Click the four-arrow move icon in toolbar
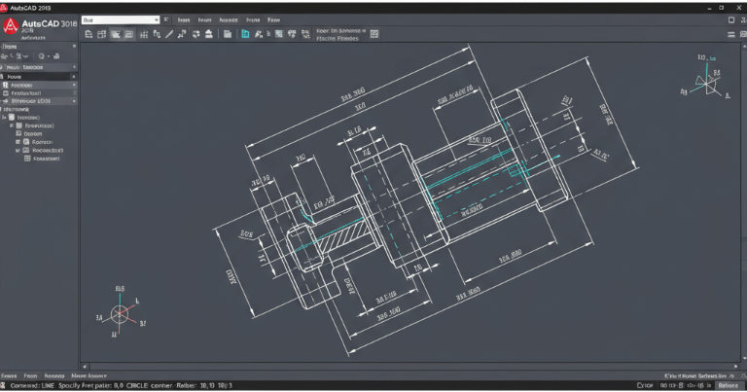The height and width of the screenshot is (392, 747). [x=196, y=34]
